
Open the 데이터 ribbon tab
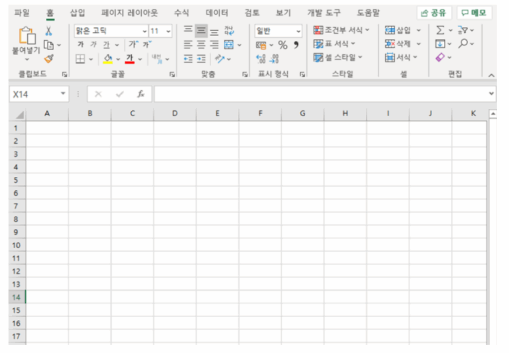217,13
